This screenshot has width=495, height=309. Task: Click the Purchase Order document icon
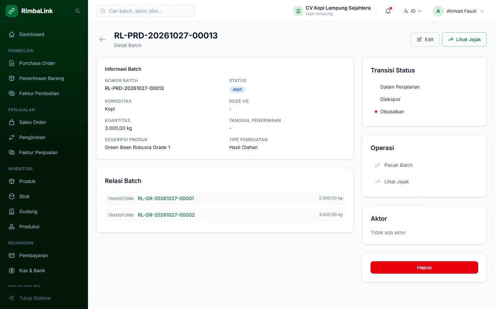(x=12, y=63)
